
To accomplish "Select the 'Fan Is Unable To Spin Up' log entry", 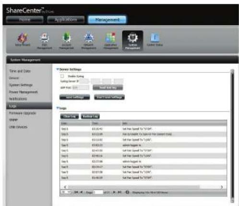I will tap(143, 134).
